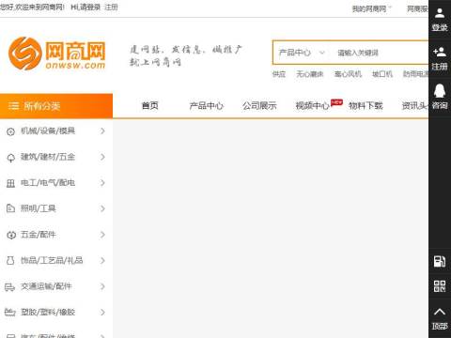Open the 视频中心 nav tab
The width and height of the screenshot is (451, 338).
(x=313, y=106)
